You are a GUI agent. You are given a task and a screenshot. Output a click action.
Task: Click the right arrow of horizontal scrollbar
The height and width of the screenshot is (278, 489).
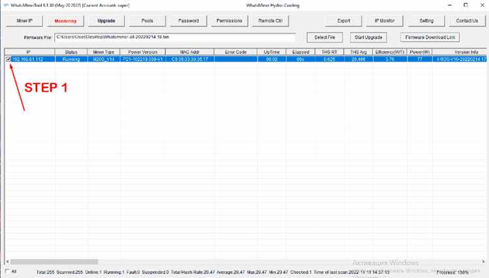coord(483,262)
